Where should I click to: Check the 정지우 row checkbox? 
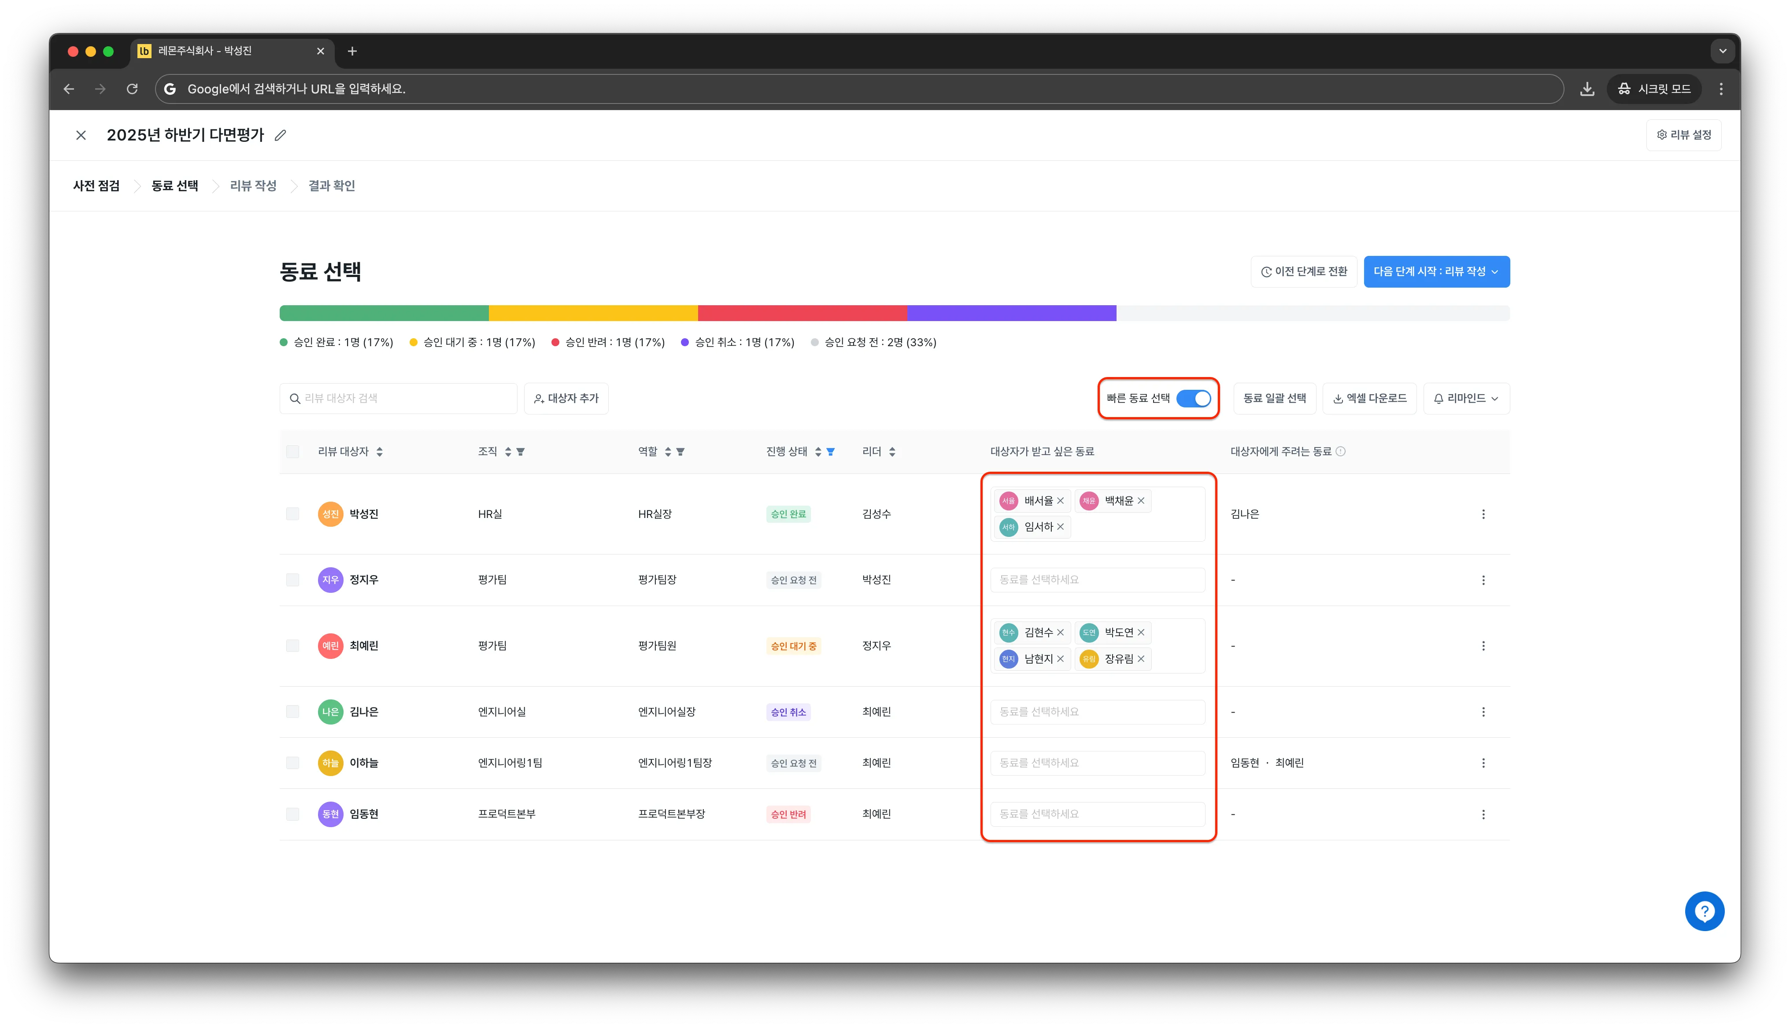click(293, 580)
